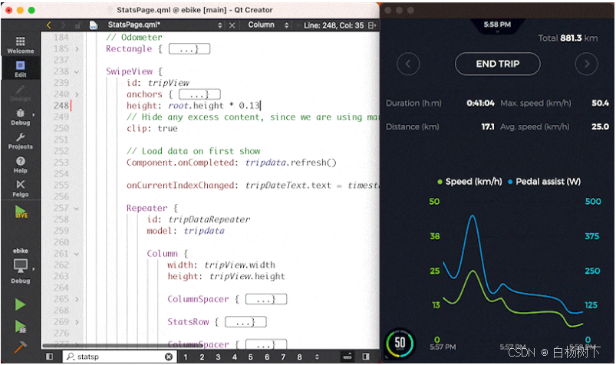Open the Felgo mode
Screen dimensions: 616x365
point(21,188)
